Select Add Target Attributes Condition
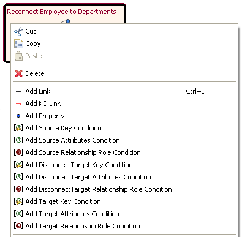This screenshot has width=242, height=237. pos(124,214)
